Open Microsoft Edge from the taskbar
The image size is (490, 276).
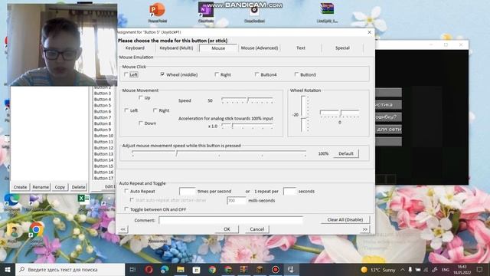coord(165,269)
